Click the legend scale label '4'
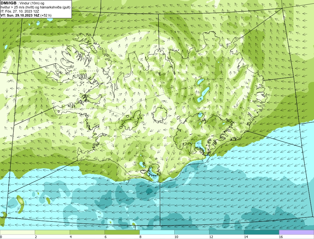The image size is (314, 239). (71, 237)
